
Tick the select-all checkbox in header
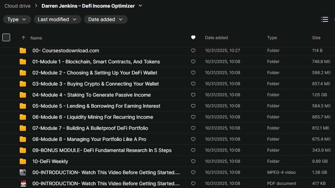point(6,37)
